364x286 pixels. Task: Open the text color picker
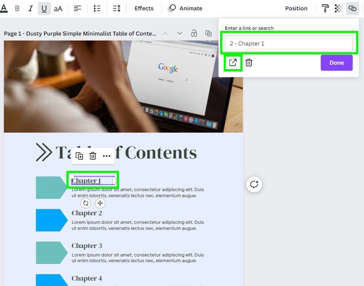(x=4, y=8)
